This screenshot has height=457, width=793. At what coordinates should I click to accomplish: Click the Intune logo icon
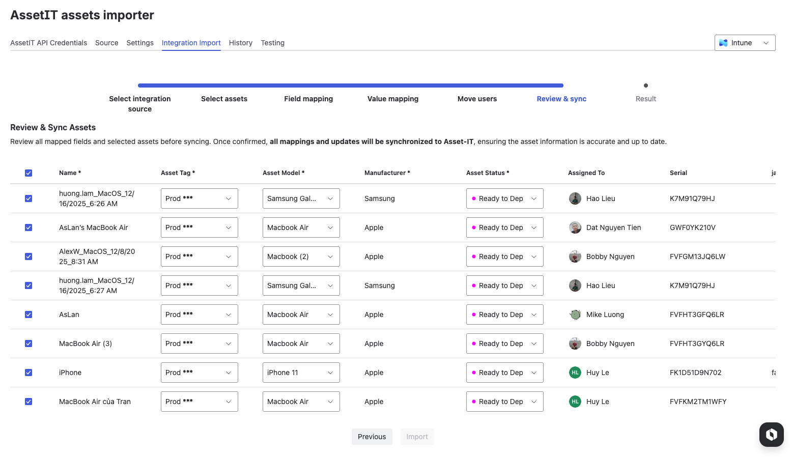(x=723, y=43)
